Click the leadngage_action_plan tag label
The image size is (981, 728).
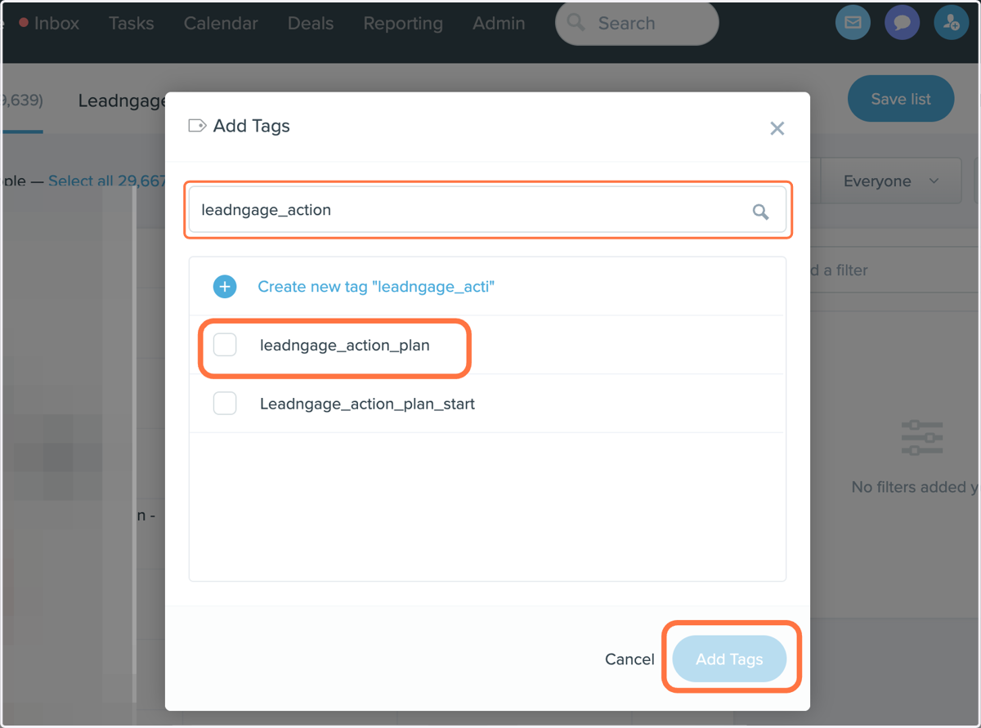pyautogui.click(x=345, y=345)
